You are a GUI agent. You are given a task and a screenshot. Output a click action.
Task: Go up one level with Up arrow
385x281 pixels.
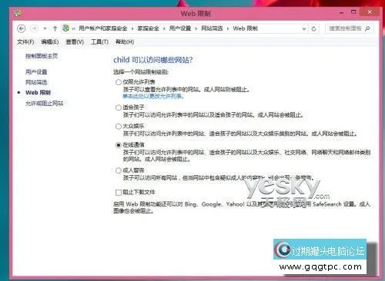point(55,28)
